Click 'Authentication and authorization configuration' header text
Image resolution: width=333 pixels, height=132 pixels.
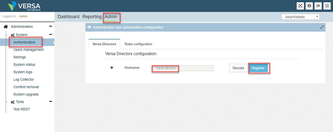[x=128, y=27]
